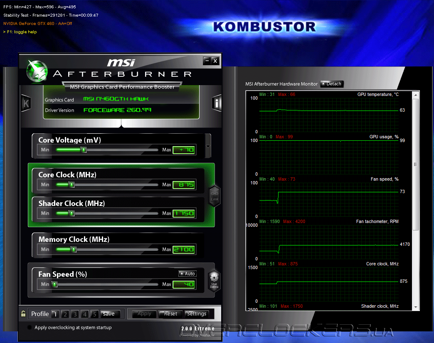Open Afterburner Settings
The width and height of the screenshot is (434, 343).
tap(197, 314)
